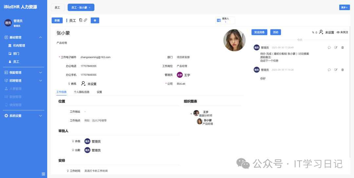
Task: Click the 新建 button
Action: coord(57,20)
